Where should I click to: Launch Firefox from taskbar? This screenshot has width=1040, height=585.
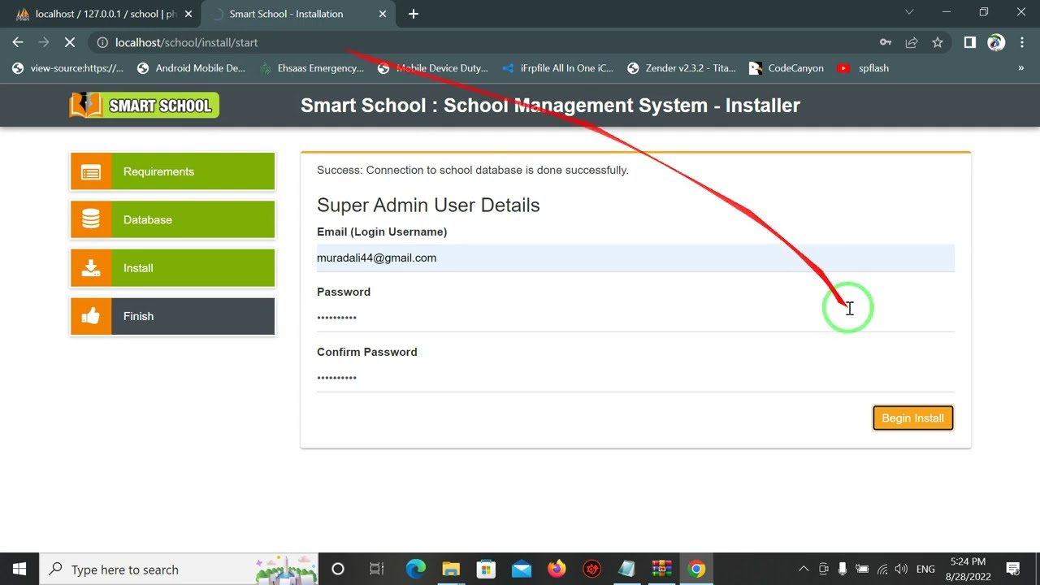point(557,569)
